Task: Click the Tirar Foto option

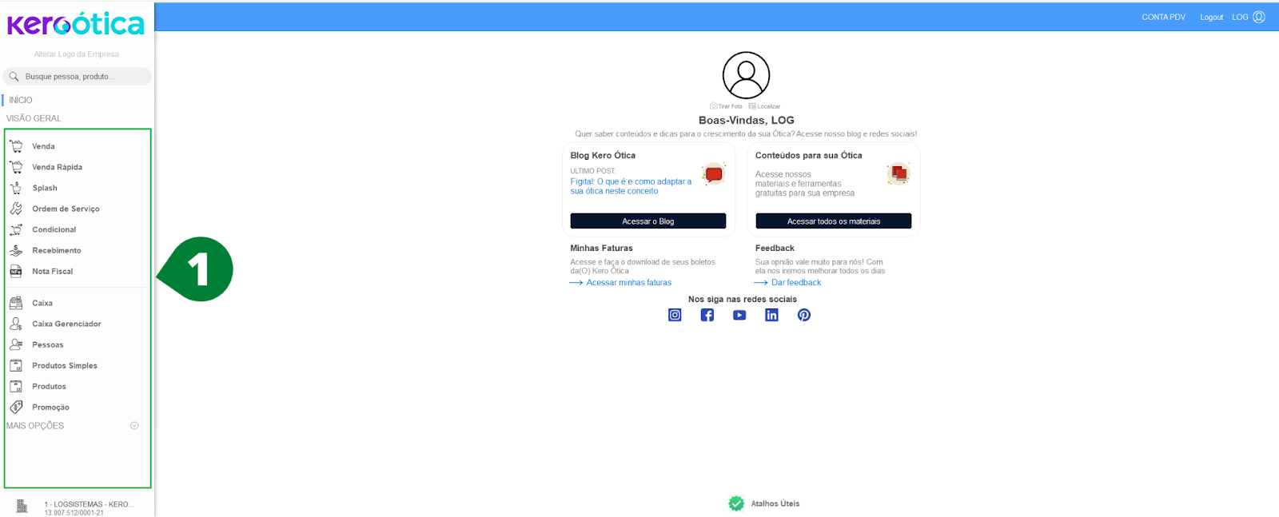Action: [726, 106]
